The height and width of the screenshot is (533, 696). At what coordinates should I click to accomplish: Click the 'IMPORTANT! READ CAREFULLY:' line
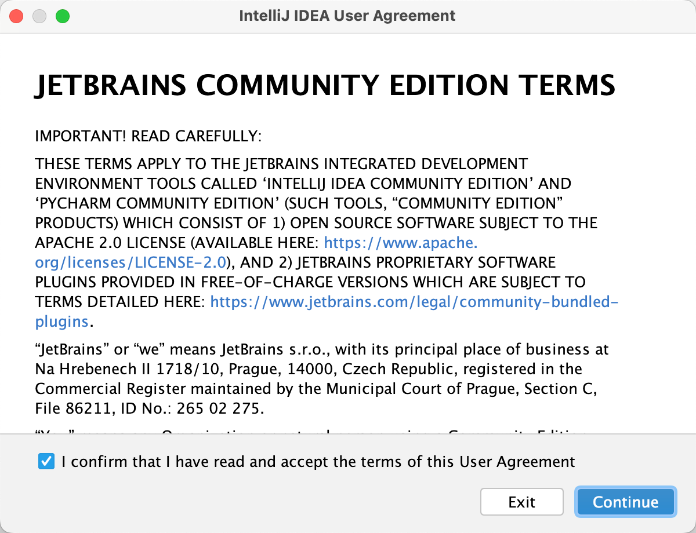point(148,137)
